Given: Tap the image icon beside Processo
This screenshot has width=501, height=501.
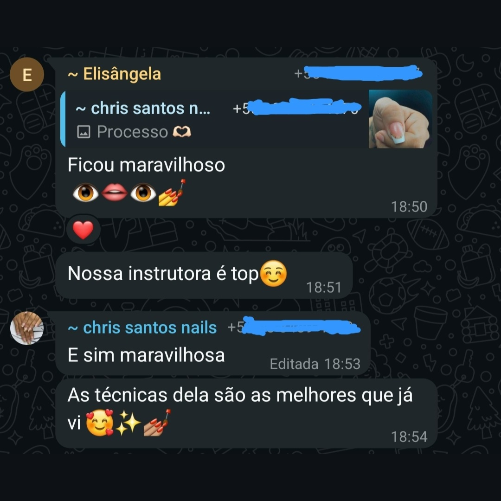Looking at the screenshot, I should tap(83, 132).
